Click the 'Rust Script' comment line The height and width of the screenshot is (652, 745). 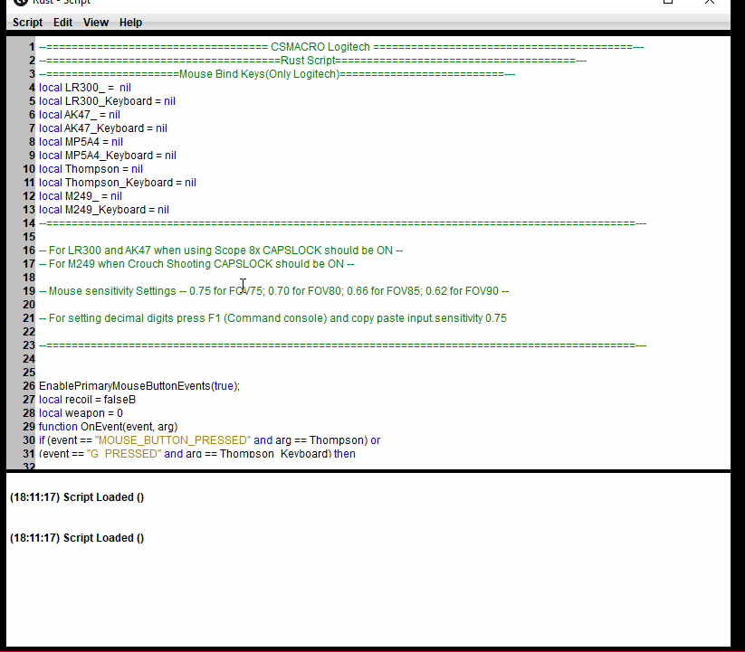click(312, 61)
